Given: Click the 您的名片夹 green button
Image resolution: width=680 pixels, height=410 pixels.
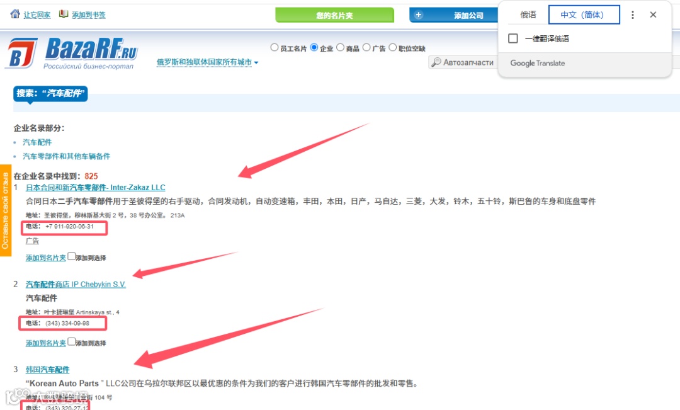Looking at the screenshot, I should (x=335, y=15).
